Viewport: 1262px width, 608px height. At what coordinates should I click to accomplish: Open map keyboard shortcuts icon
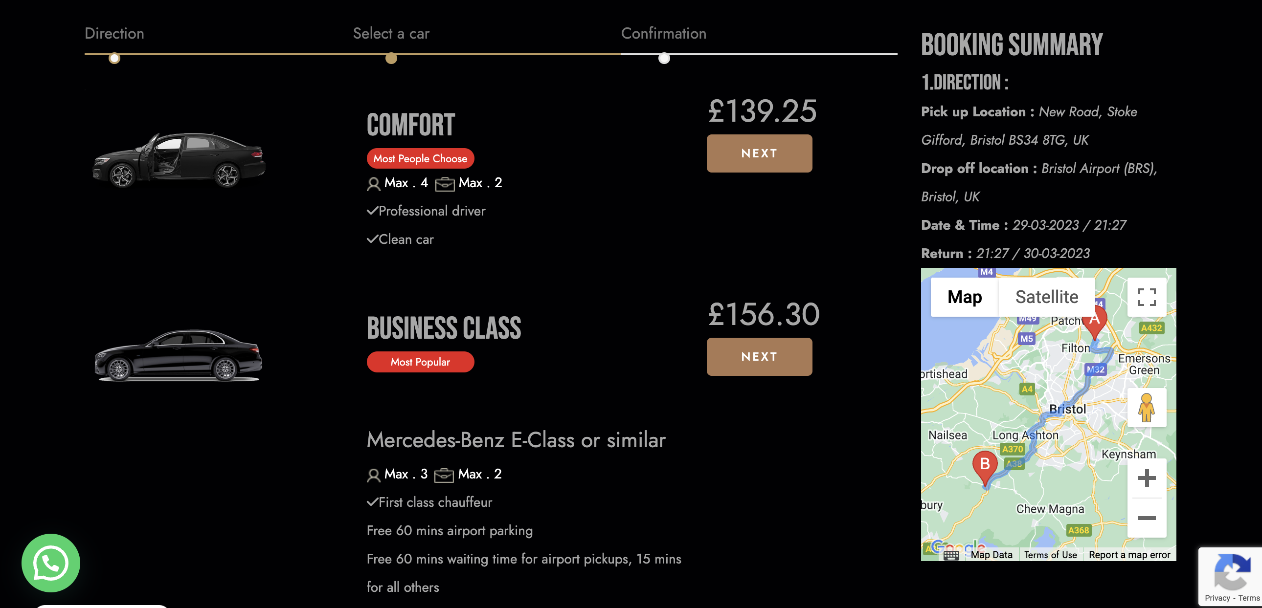[x=951, y=555]
